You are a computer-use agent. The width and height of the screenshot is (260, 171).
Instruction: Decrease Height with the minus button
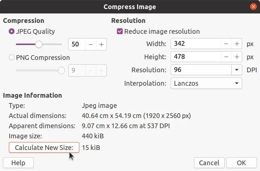[226, 57]
